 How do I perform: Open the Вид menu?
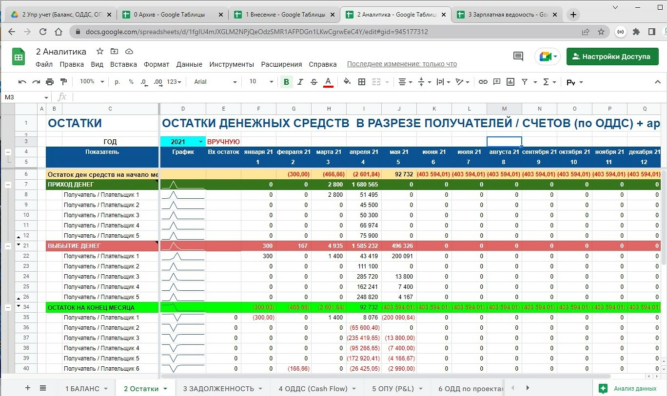tap(97, 64)
